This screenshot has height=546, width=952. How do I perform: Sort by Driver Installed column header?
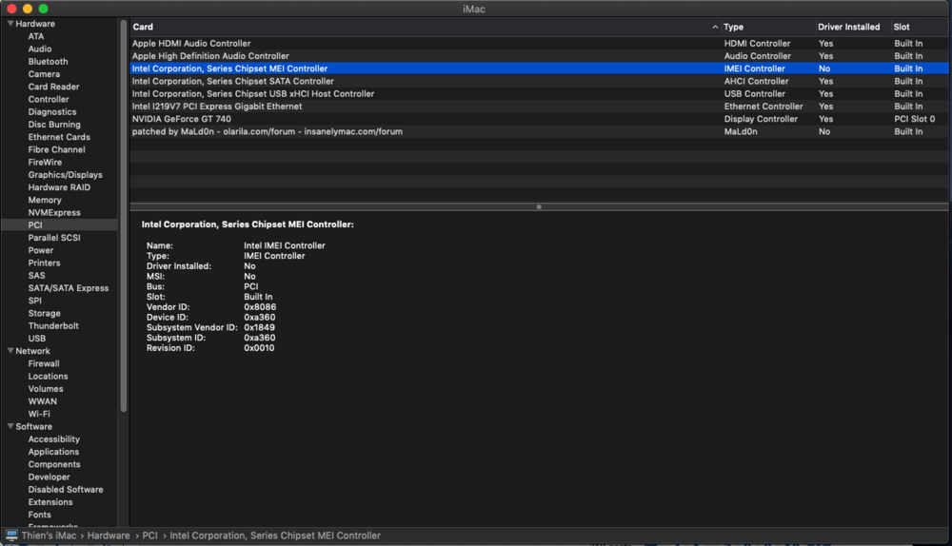849,28
